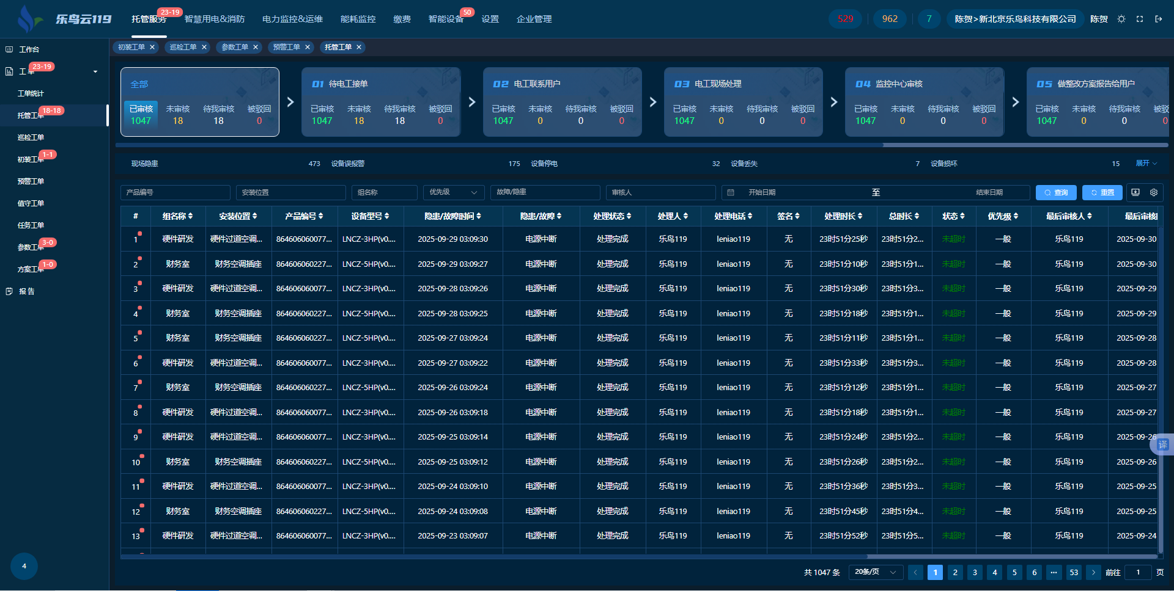Select the 未审核 filter in the 全部 card
This screenshot has height=591, width=1174.
click(178, 115)
